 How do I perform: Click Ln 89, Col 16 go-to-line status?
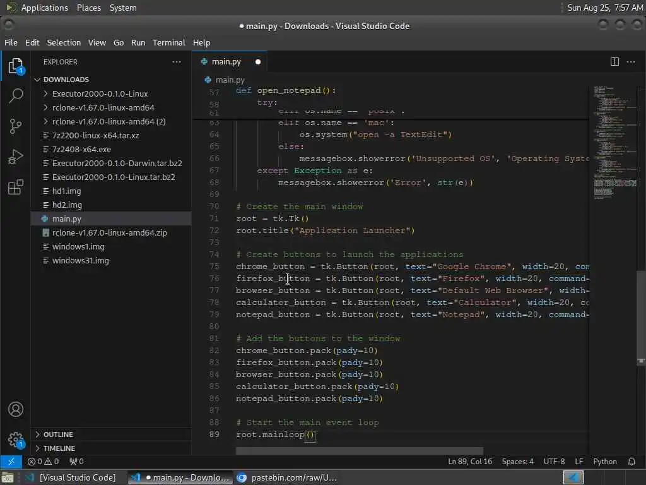pos(470,462)
